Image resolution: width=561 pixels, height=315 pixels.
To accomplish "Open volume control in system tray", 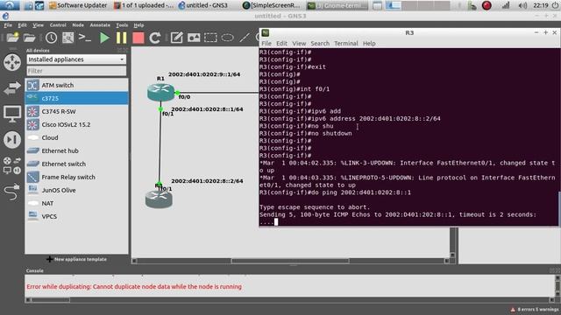I will tap(522, 5).
